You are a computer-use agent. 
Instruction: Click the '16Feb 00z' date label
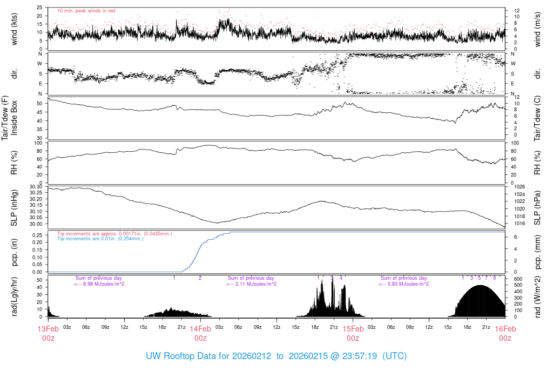[505, 334]
